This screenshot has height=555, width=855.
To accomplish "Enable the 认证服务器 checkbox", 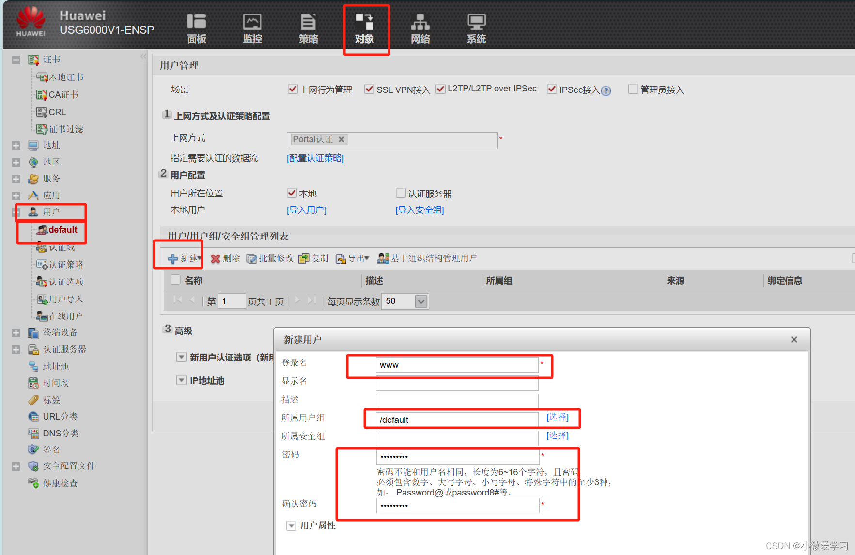I will point(401,193).
